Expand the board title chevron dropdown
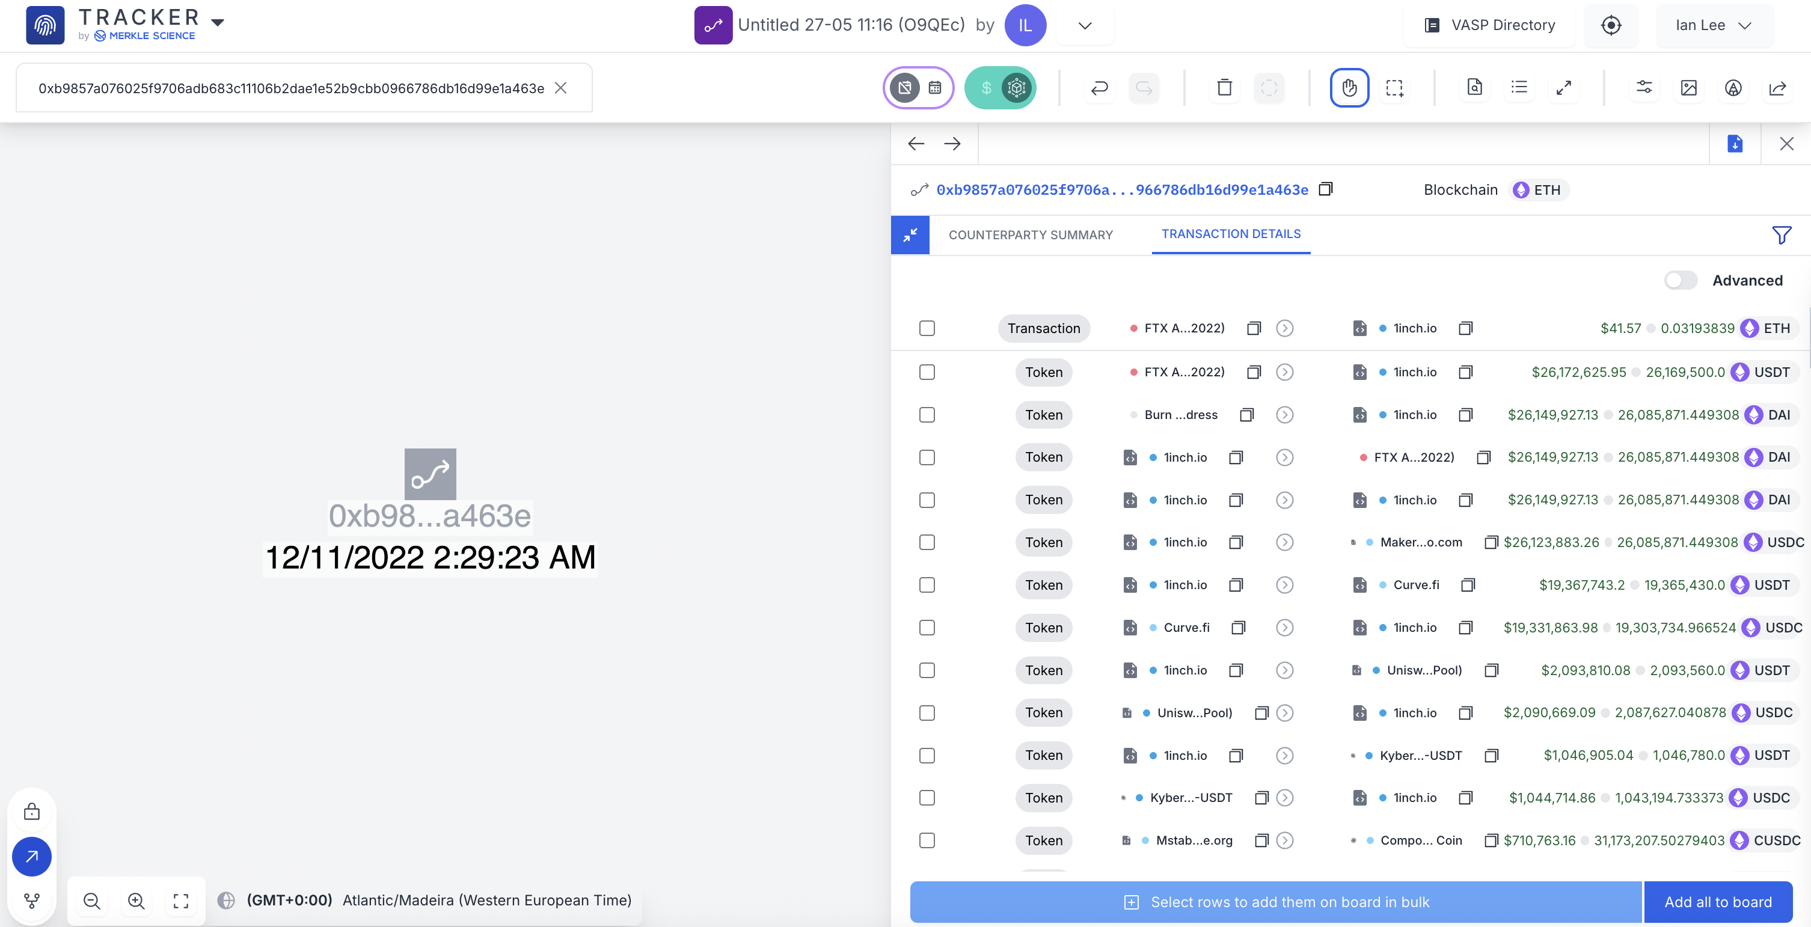1811x927 pixels. [x=1084, y=26]
